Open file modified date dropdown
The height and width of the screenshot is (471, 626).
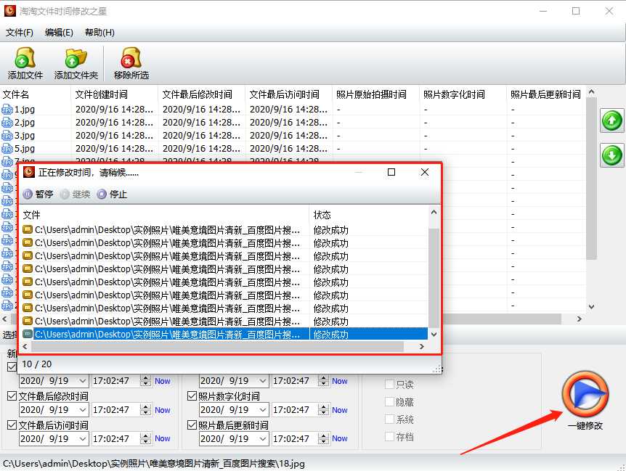[83, 410]
